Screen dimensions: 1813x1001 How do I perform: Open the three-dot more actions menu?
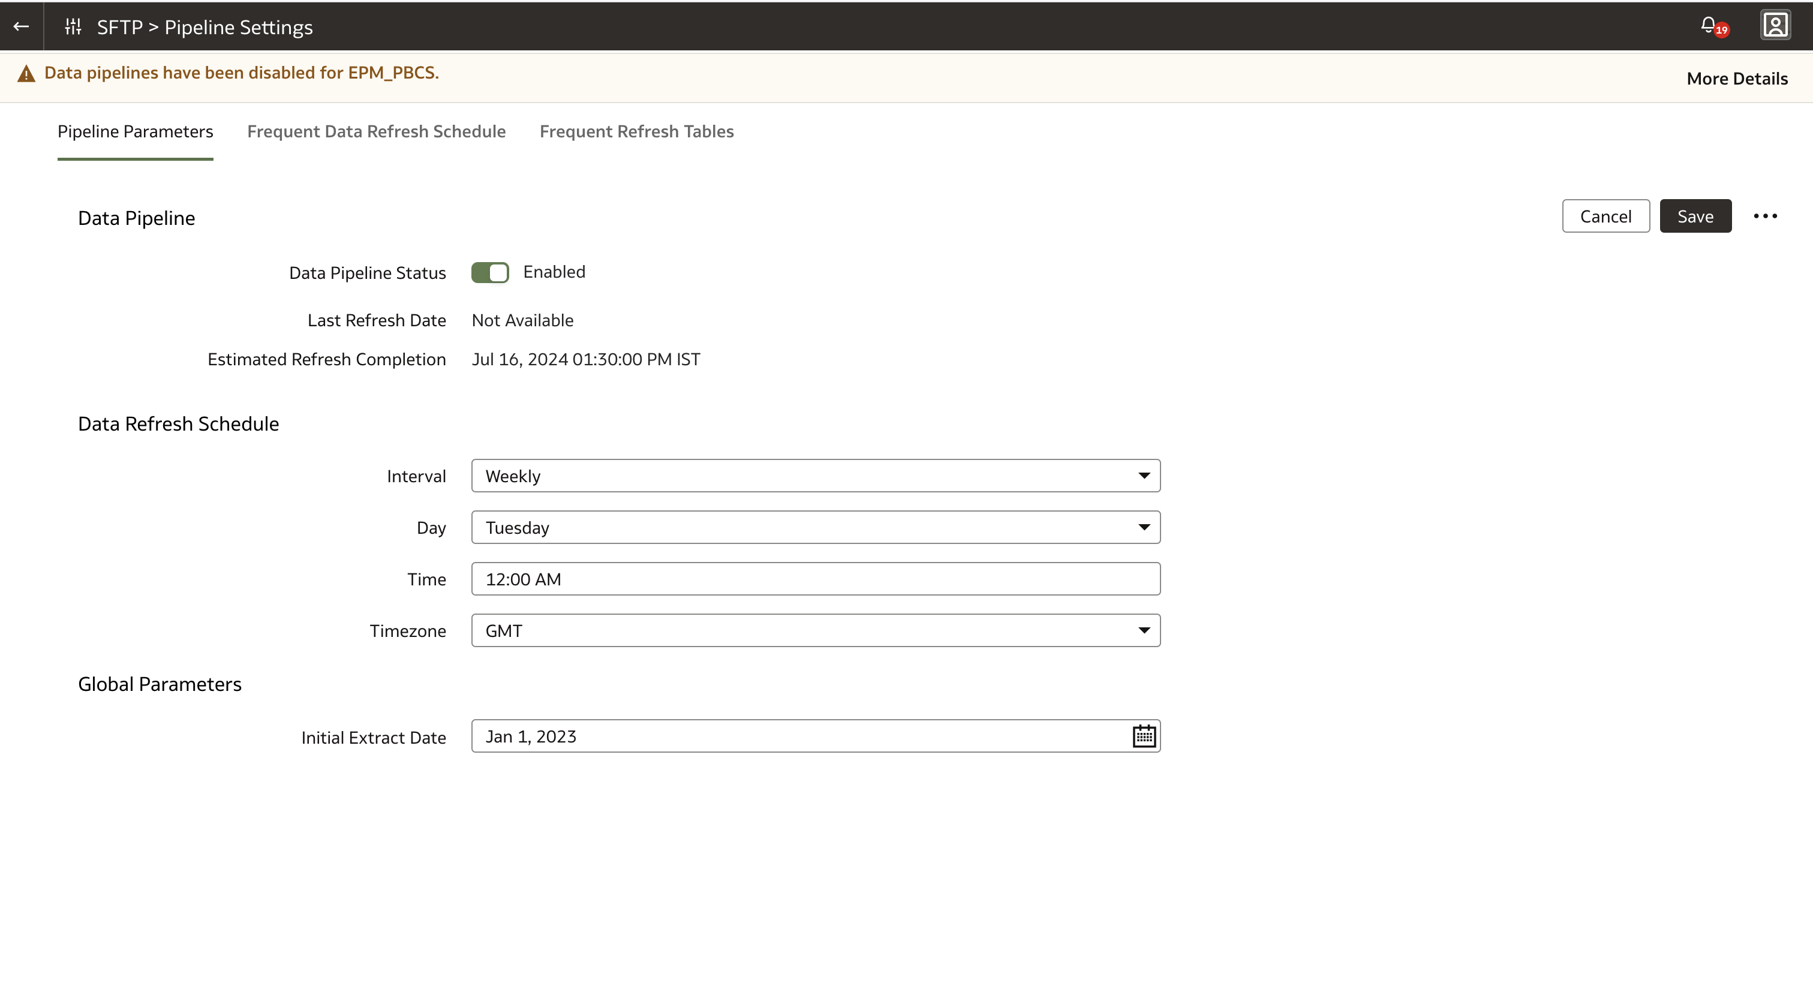point(1765,216)
